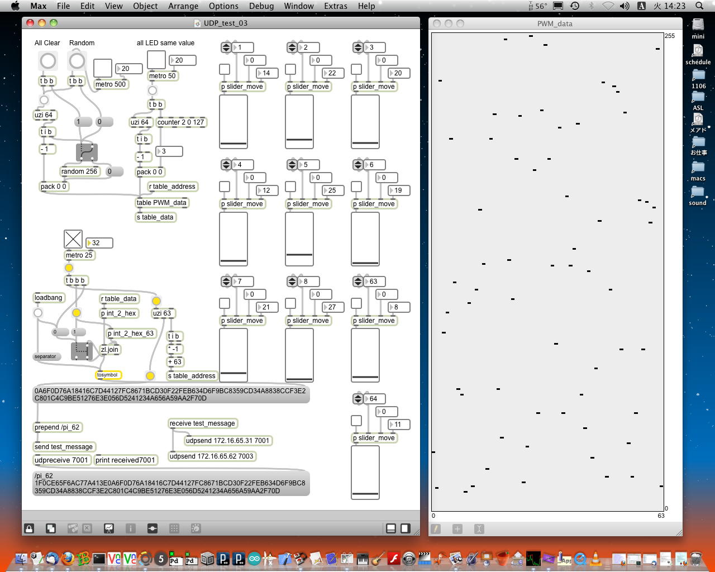
Task: Click the up/down stepper beside number 4
Action: 226,165
